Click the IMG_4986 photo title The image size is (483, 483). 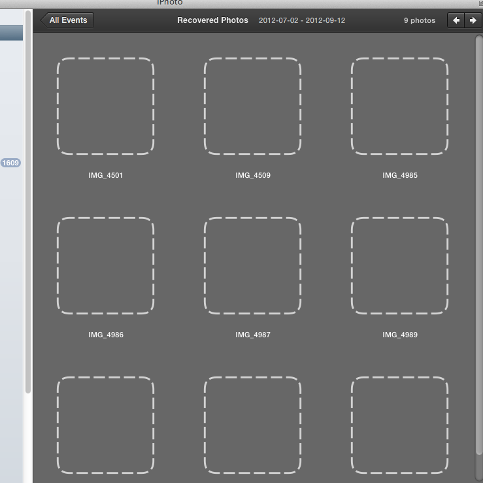point(106,335)
